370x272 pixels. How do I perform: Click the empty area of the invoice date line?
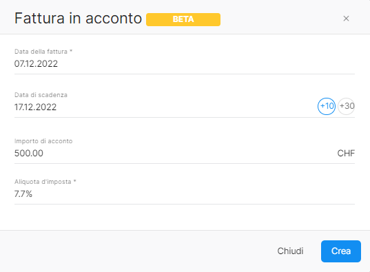click(x=207, y=63)
